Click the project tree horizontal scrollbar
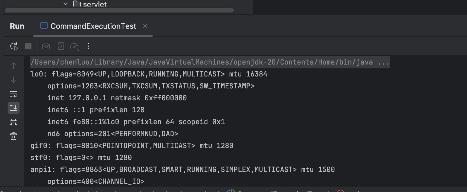 [119, 10]
